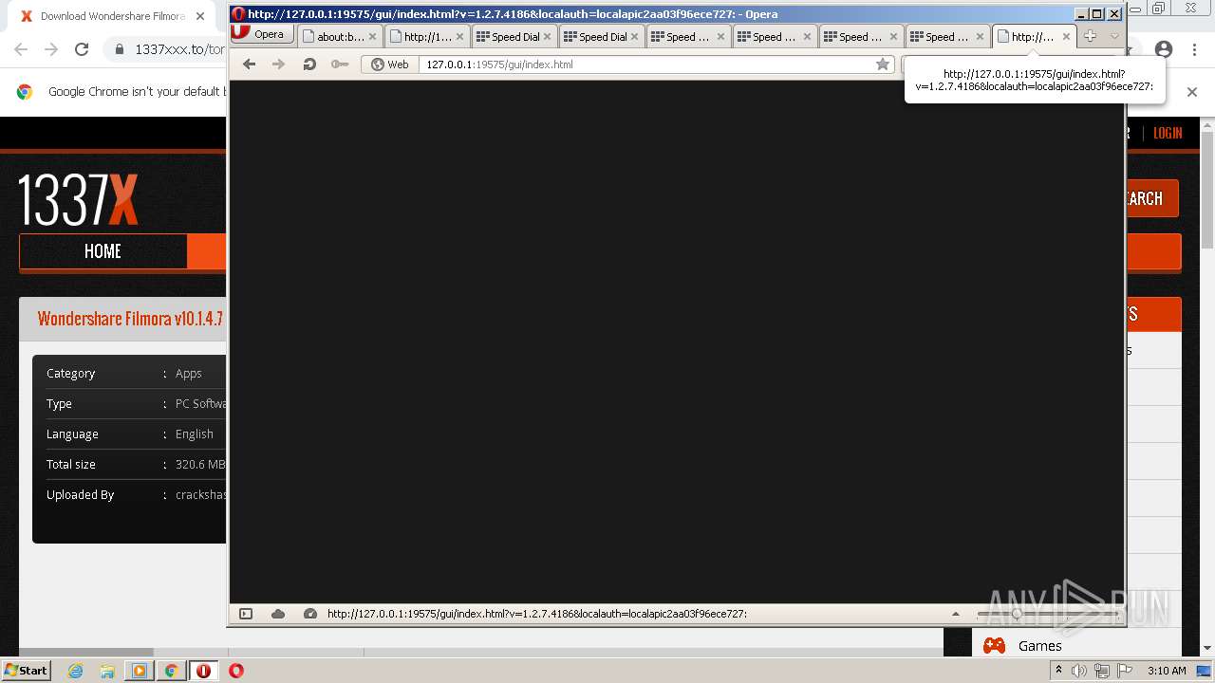Reload the page in Opera
The width and height of the screenshot is (1215, 683).
[309, 65]
